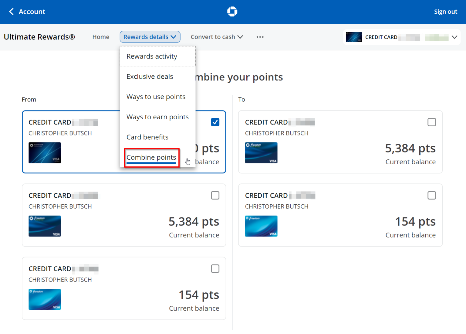Image resolution: width=466 pixels, height=334 pixels.
Task: Select Combine points from the menu
Action: 151,157
